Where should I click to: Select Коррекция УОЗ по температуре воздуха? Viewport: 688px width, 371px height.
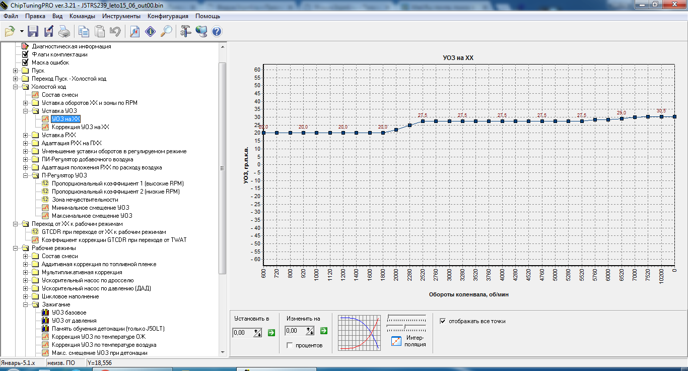pyautogui.click(x=104, y=345)
